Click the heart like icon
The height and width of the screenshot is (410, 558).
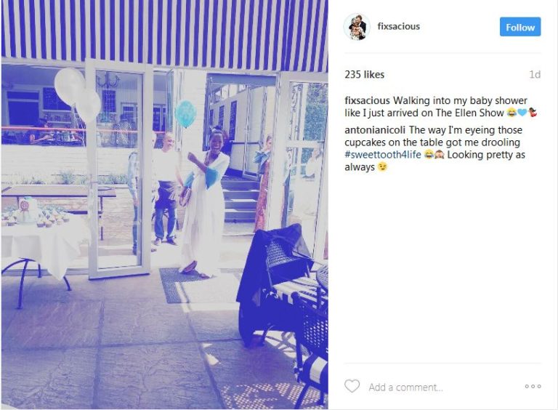point(352,386)
